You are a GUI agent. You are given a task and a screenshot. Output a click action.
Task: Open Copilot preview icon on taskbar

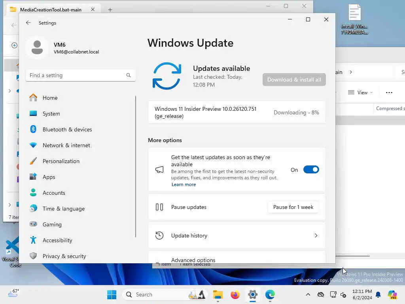pos(392,294)
